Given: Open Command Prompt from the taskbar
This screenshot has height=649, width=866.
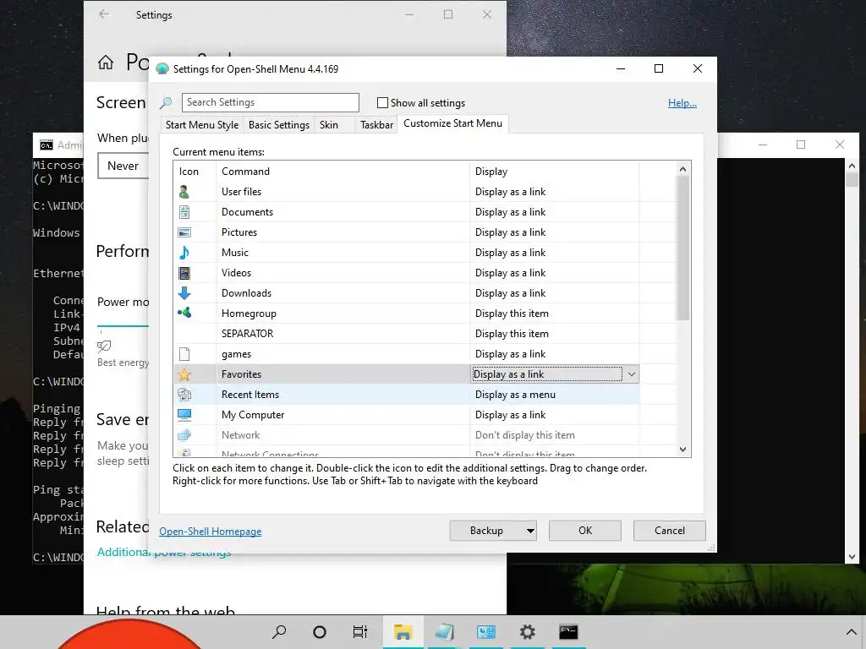Looking at the screenshot, I should coord(568,632).
